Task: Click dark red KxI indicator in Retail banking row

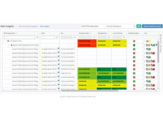Action: pyautogui.click(x=154, y=85)
